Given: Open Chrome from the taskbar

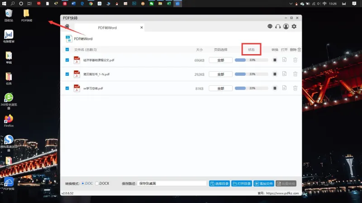Looking at the screenshot, I should coord(91,4).
